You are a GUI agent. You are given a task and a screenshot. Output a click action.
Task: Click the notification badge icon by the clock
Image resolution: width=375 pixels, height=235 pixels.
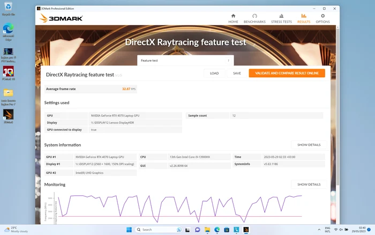coord(369,230)
